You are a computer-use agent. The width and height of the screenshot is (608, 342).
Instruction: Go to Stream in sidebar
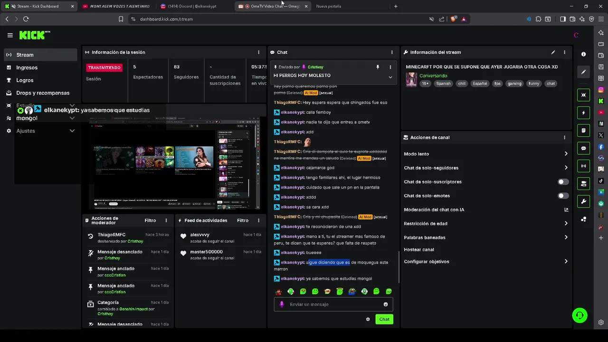(41, 55)
